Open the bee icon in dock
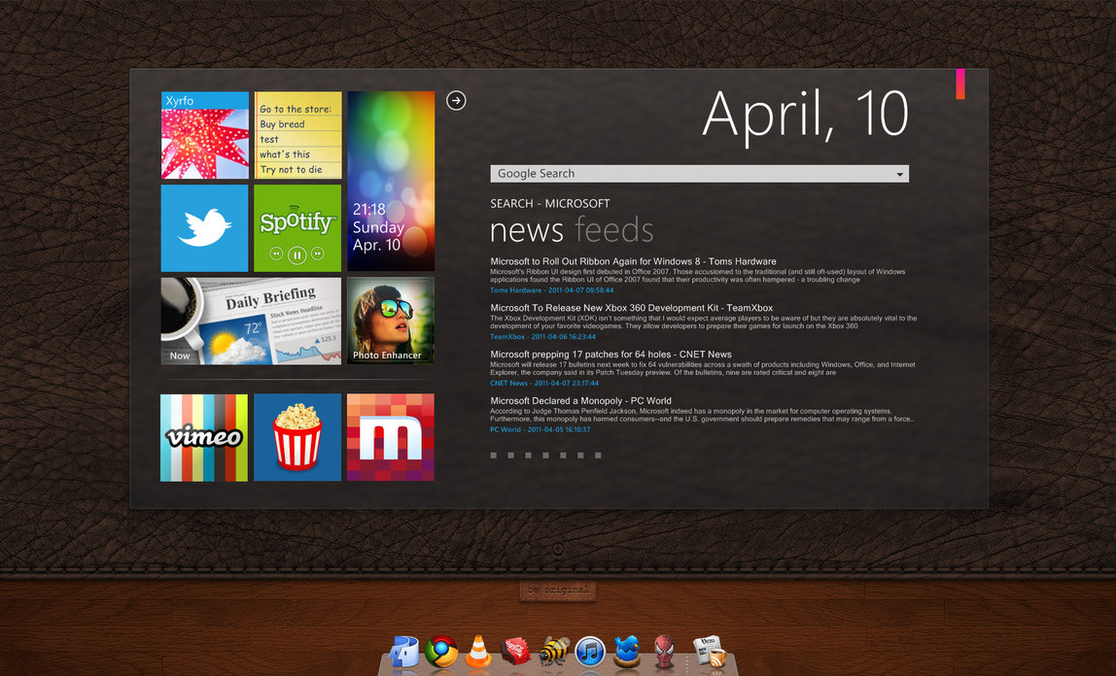Viewport: 1116px width, 676px height. click(554, 651)
